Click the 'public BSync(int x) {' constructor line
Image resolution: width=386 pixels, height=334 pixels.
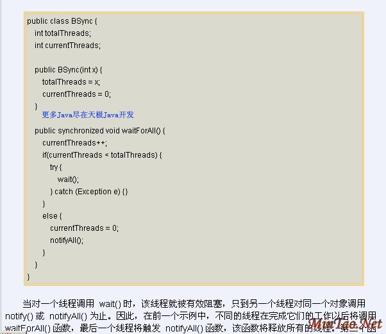pos(69,70)
